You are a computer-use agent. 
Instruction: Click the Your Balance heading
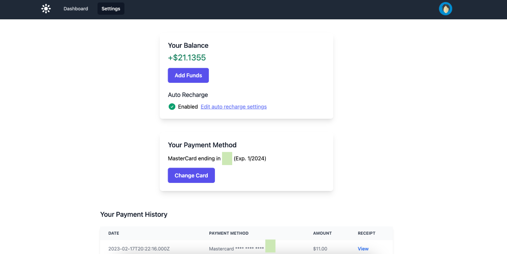(188, 46)
